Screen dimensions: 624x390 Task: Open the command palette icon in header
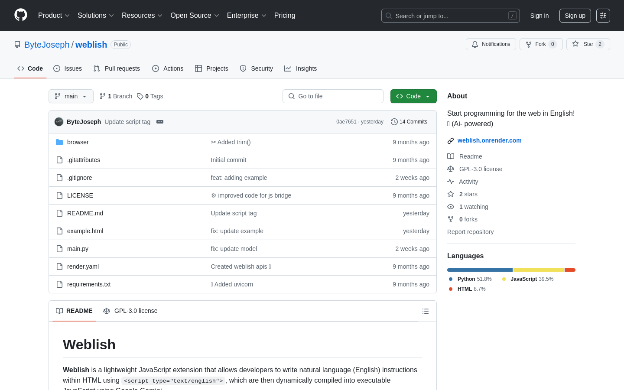coord(603,16)
